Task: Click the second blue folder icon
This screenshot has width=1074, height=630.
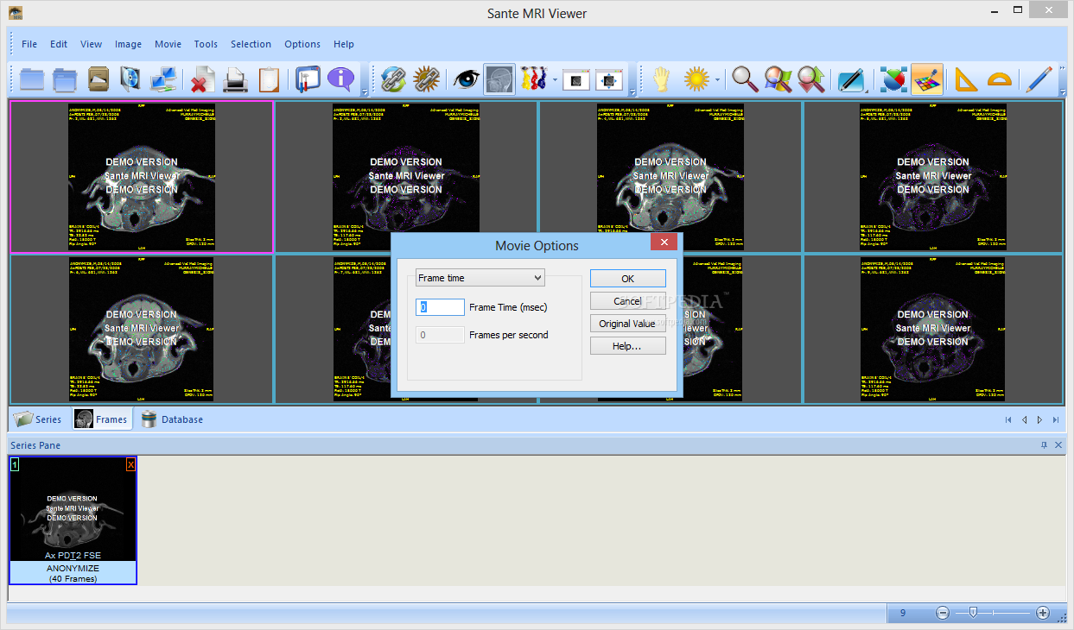Action: pyautogui.click(x=65, y=79)
